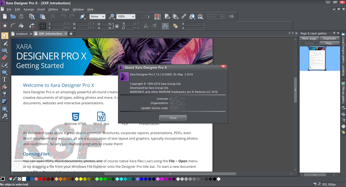Click the eyedropper icon on color line
Viewport: 346px width, 187px height.
(15, 179)
